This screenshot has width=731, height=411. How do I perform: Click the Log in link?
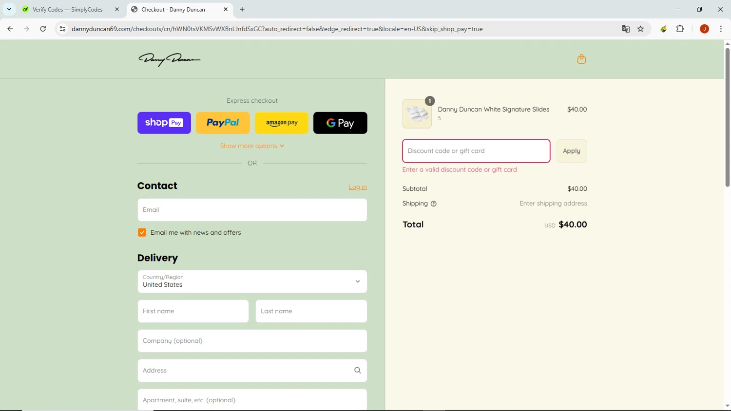(x=358, y=187)
